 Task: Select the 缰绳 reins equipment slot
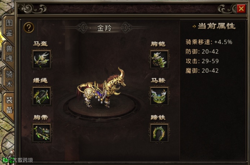click(x=41, y=96)
